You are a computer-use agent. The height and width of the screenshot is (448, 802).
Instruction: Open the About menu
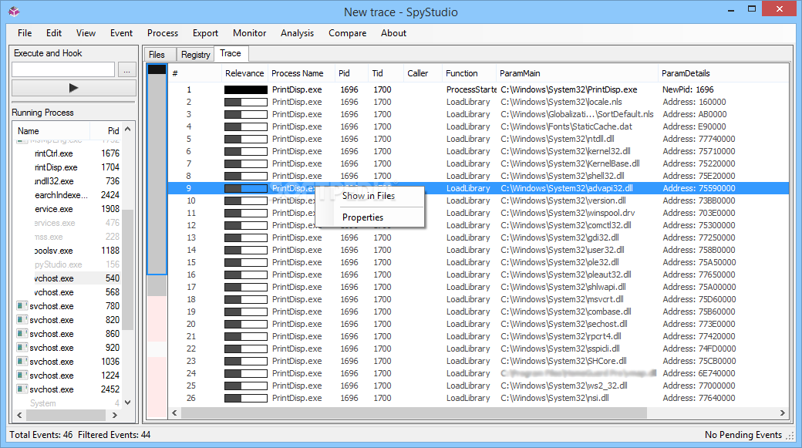[393, 32]
